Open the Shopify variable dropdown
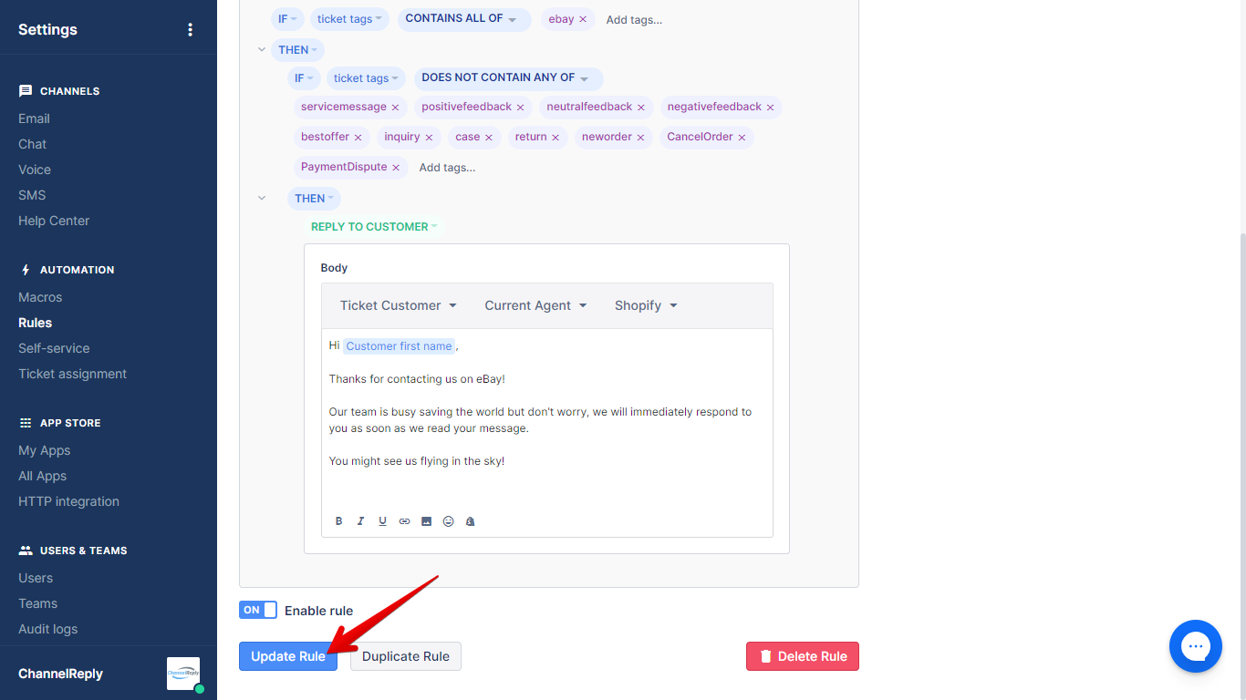The image size is (1246, 700). coord(646,305)
